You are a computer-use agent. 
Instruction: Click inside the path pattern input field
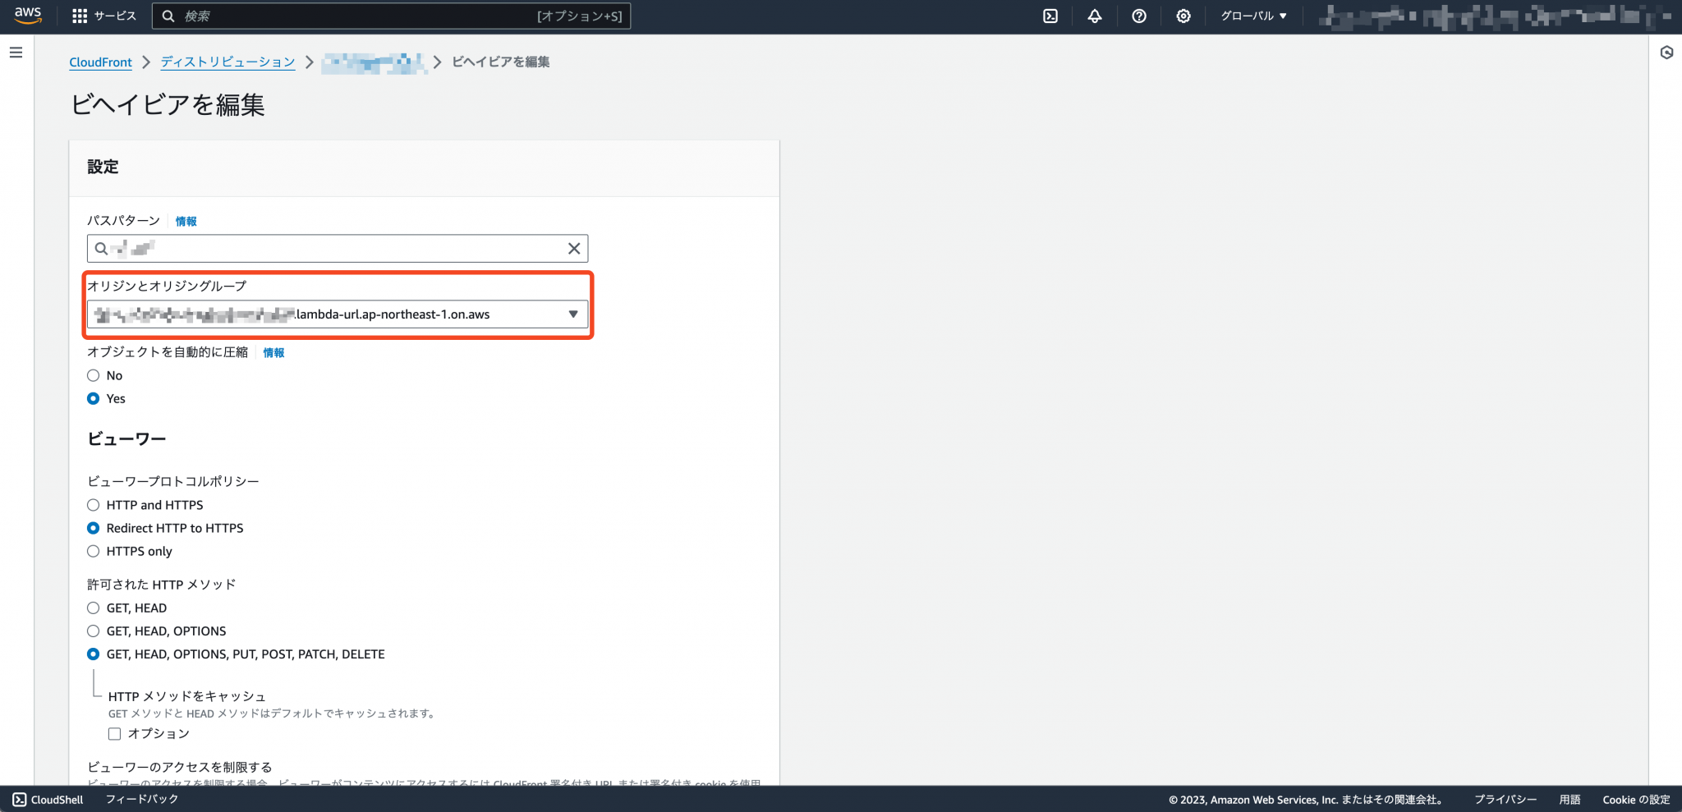coord(329,248)
